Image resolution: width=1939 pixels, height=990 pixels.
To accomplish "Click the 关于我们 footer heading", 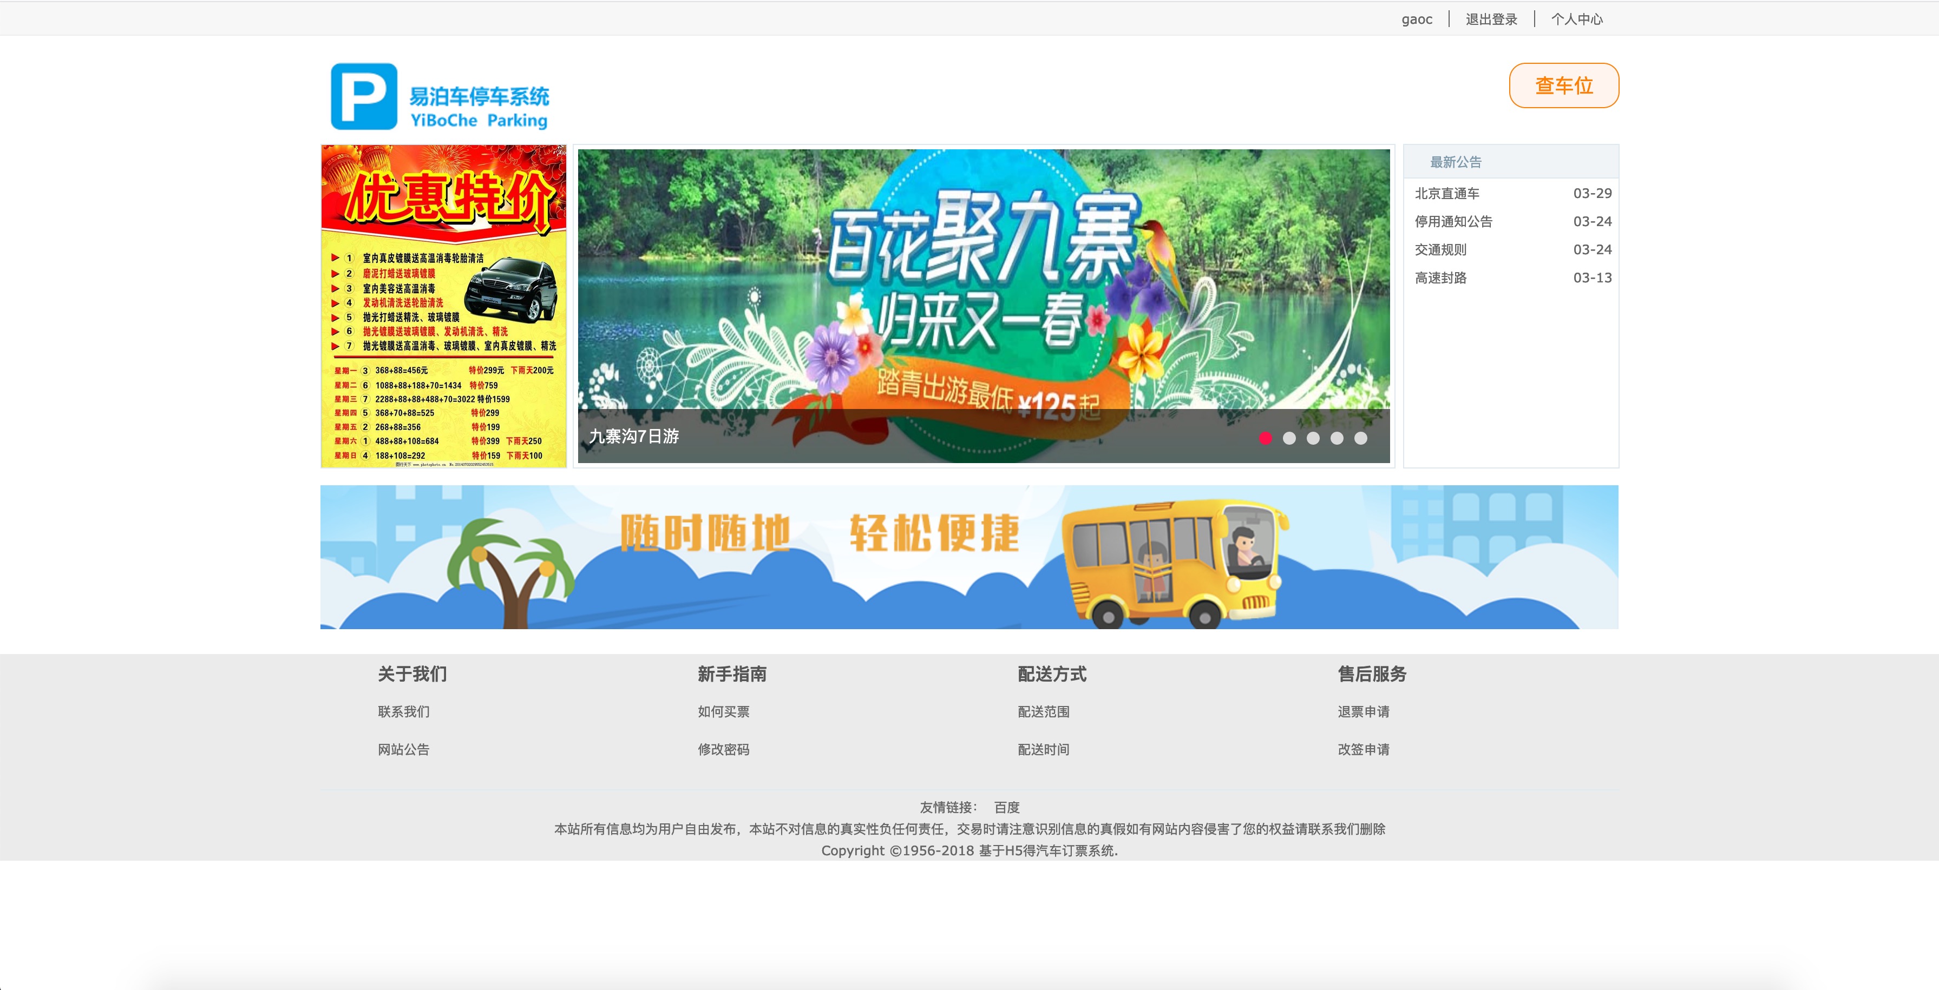I will 412,674.
